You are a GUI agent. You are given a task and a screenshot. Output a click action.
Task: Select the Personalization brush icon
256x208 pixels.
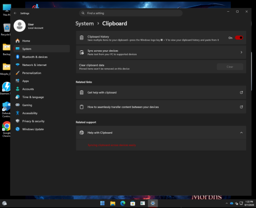17,73
